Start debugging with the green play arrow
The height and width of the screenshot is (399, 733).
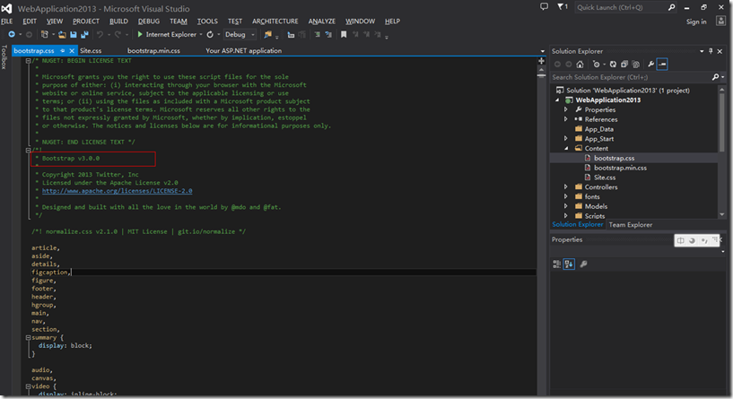point(139,35)
